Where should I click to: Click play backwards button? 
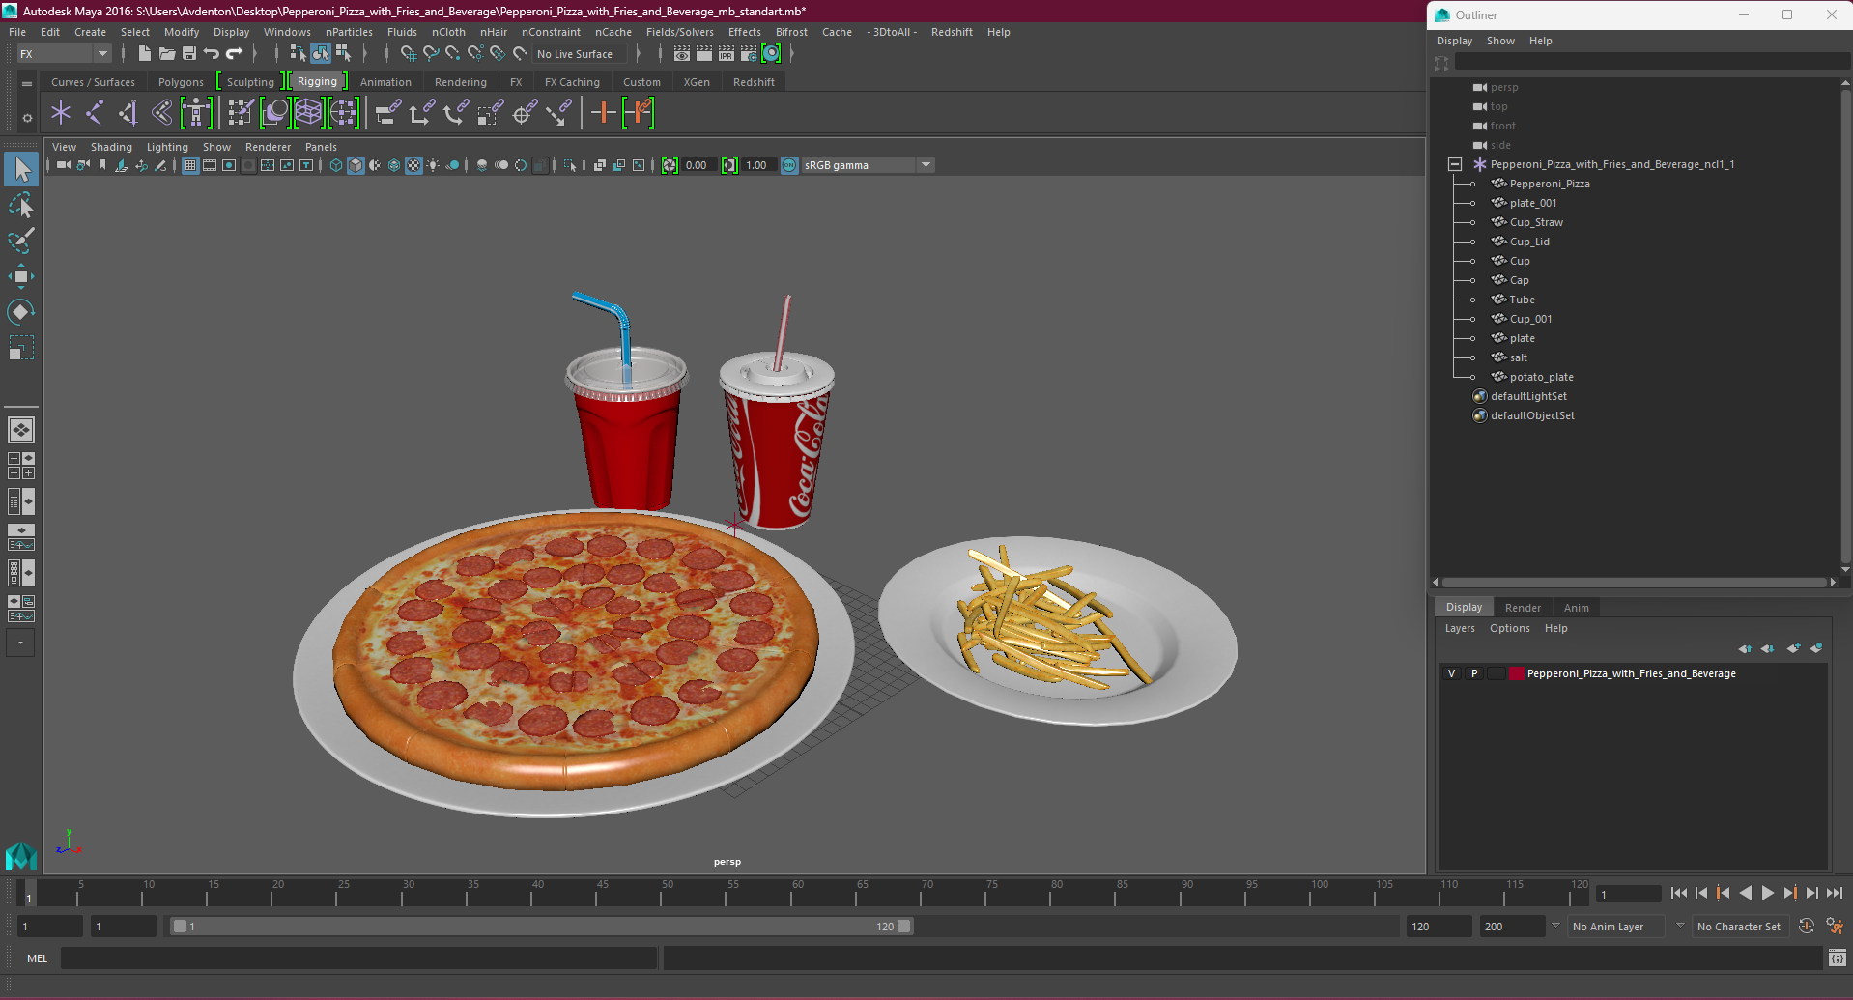1745,894
